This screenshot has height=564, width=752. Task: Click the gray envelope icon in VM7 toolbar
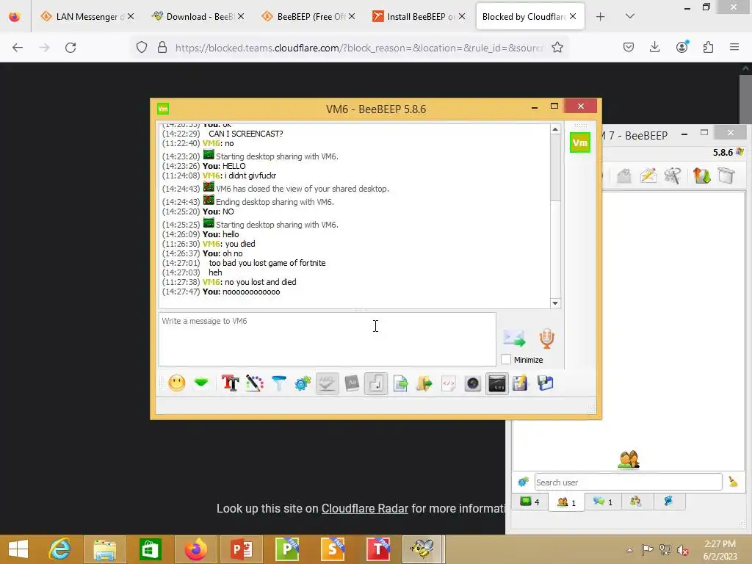[x=624, y=176]
